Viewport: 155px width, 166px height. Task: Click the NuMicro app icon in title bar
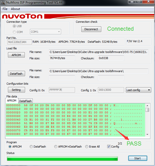[x=3, y=3]
